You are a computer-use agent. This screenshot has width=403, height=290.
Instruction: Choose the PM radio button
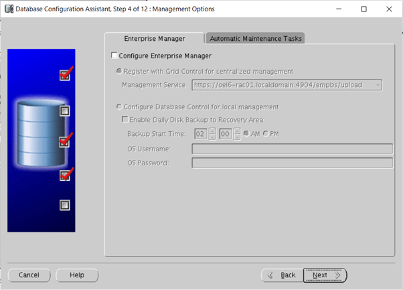tap(266, 134)
